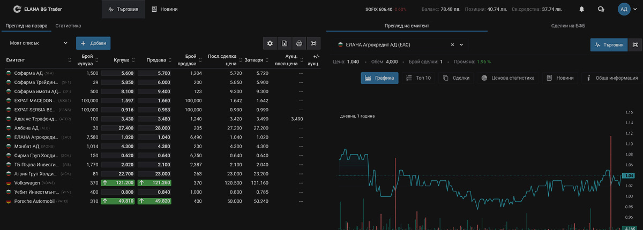Click current price marker 1.04 on chart
Screen dimensions: 643x230
[x=629, y=175]
